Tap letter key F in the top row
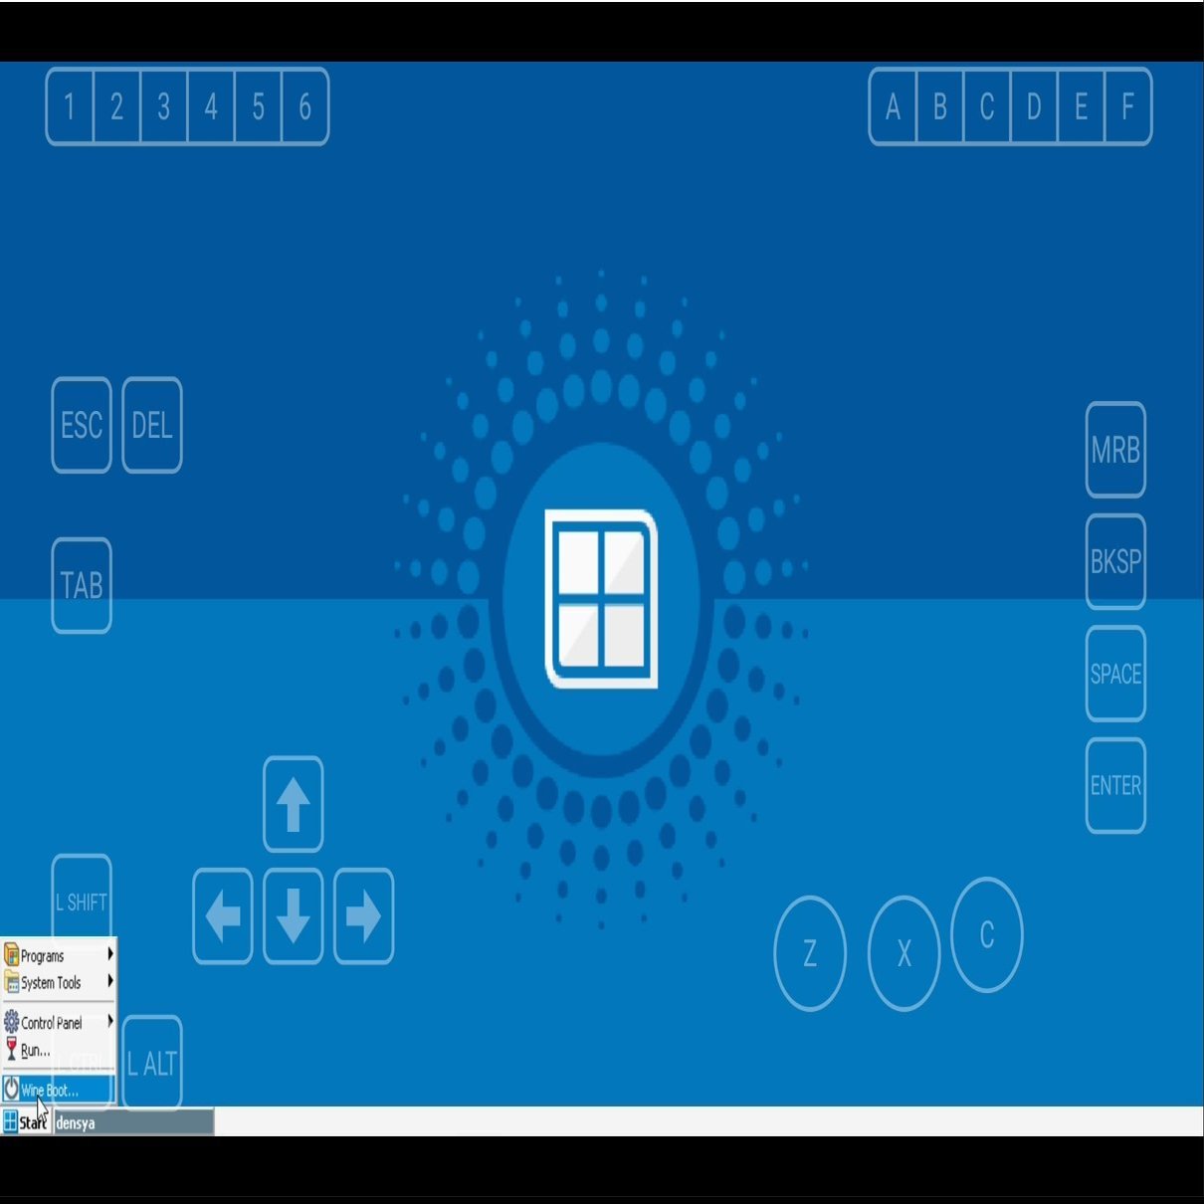The image size is (1204, 1204). point(1127,106)
